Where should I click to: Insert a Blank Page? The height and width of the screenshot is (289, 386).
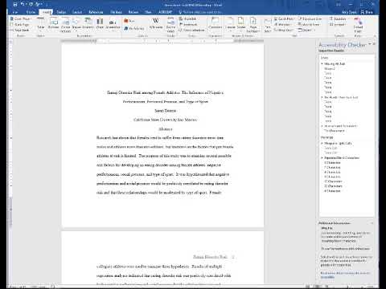tap(20, 24)
